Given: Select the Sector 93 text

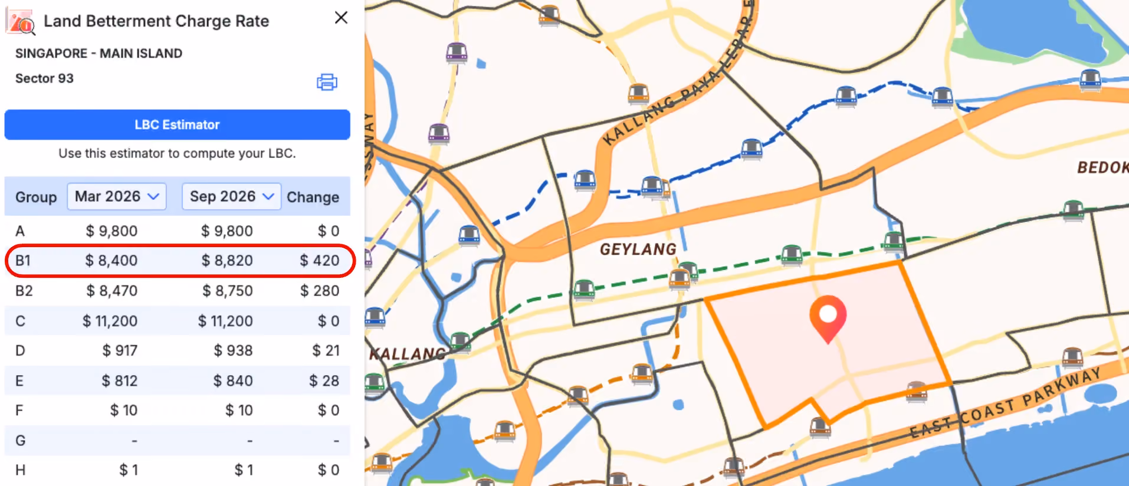Looking at the screenshot, I should [44, 78].
